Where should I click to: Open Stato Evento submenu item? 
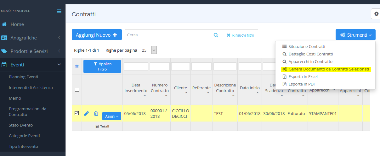pos(21,125)
